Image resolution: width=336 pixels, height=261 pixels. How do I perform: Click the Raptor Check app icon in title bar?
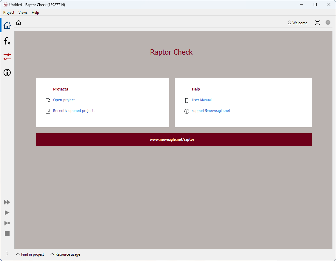tap(5, 4)
